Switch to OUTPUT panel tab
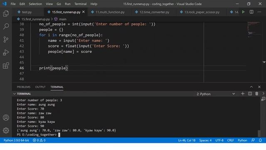Image resolution: width=266 pixels, height=150 pixels. coord(40,87)
